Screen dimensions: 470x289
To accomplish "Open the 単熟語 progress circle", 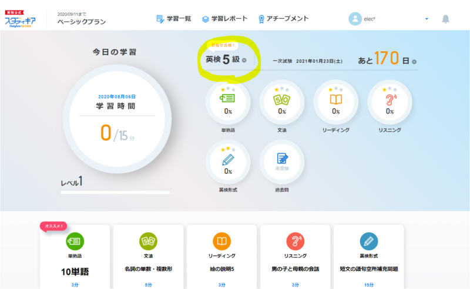I will (x=228, y=102).
